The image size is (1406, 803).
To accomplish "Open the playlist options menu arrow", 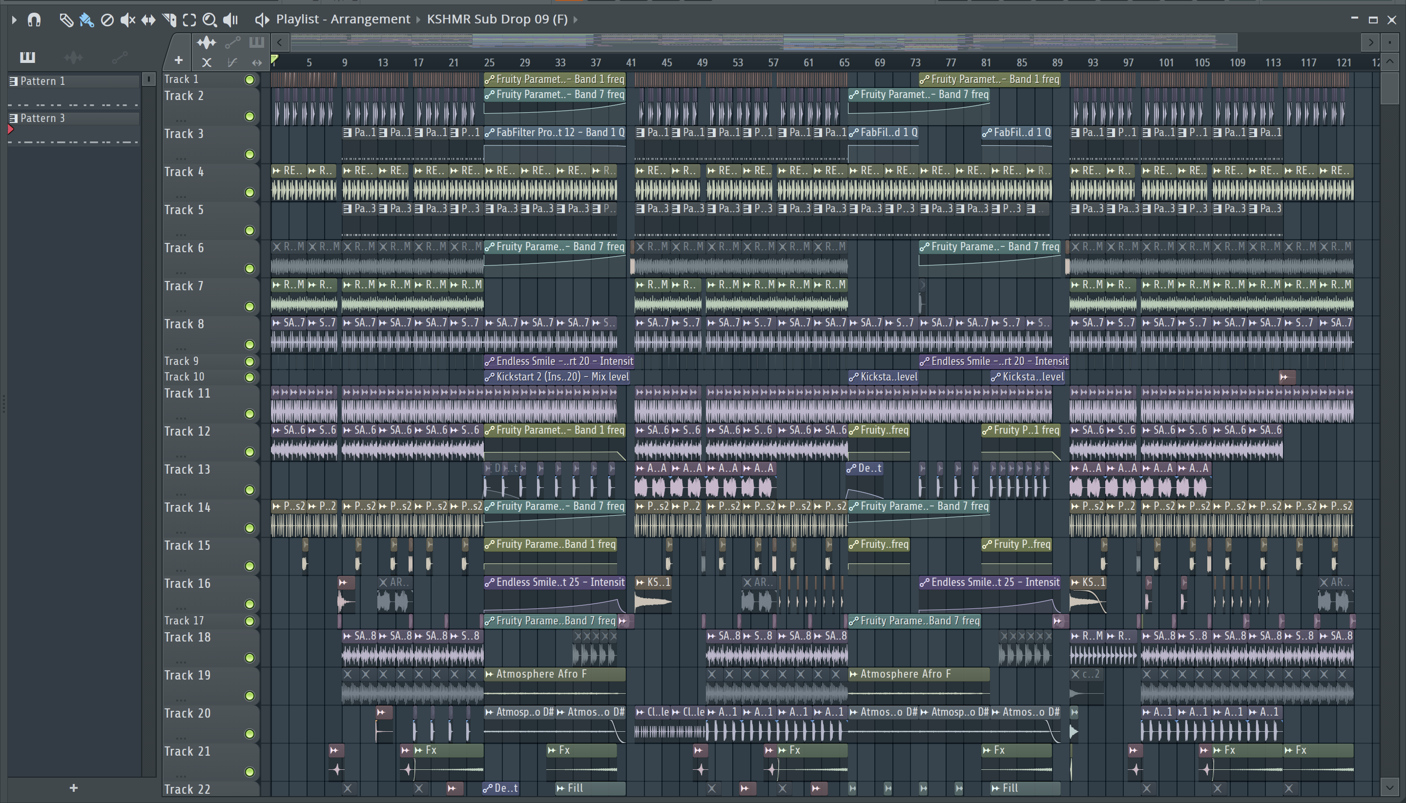I will pyautogui.click(x=14, y=20).
